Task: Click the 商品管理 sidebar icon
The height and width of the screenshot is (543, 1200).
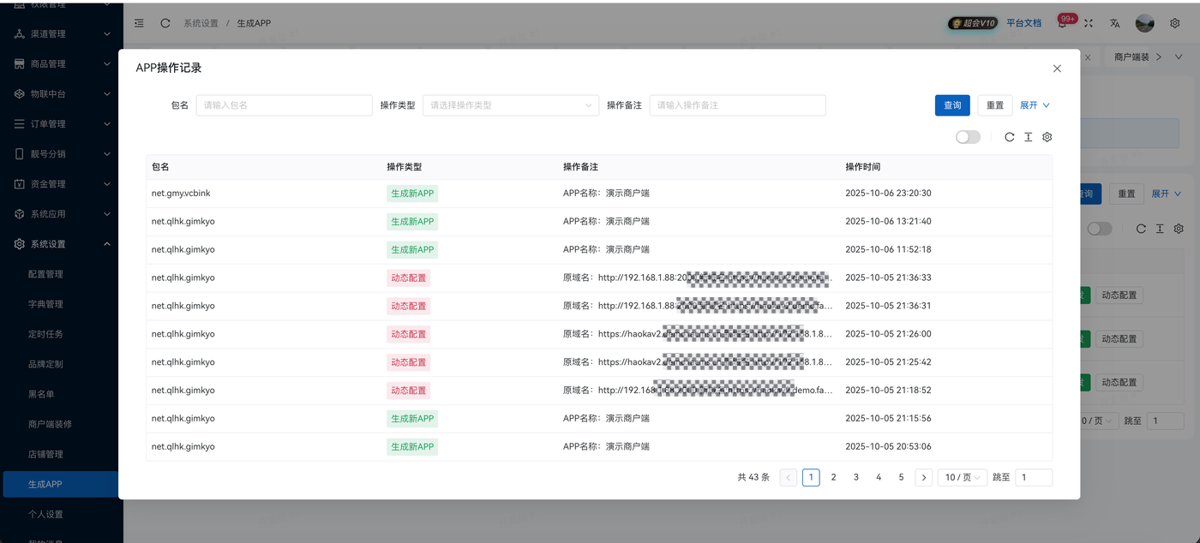Action: [20, 64]
